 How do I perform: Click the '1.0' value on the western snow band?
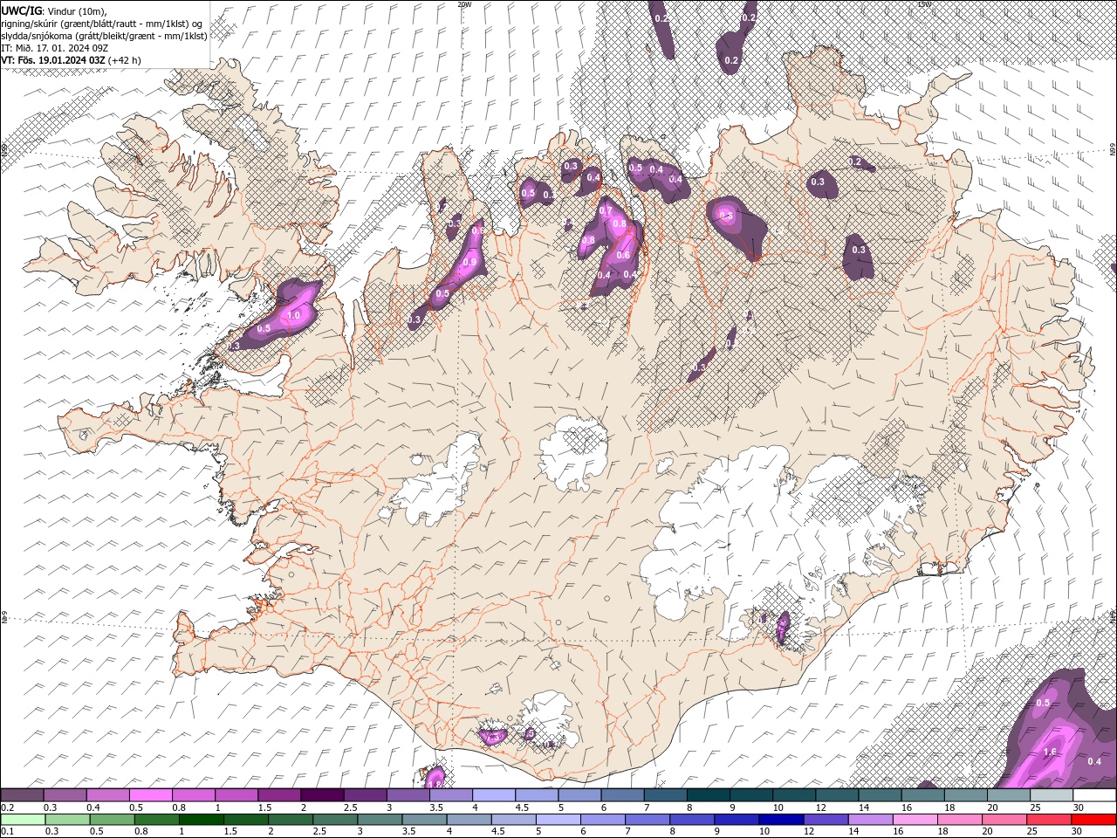tap(293, 315)
